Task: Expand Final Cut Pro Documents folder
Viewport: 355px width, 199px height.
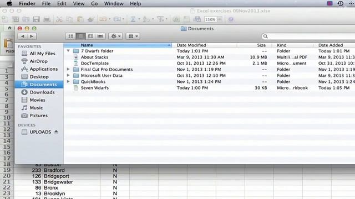Action: click(x=68, y=69)
